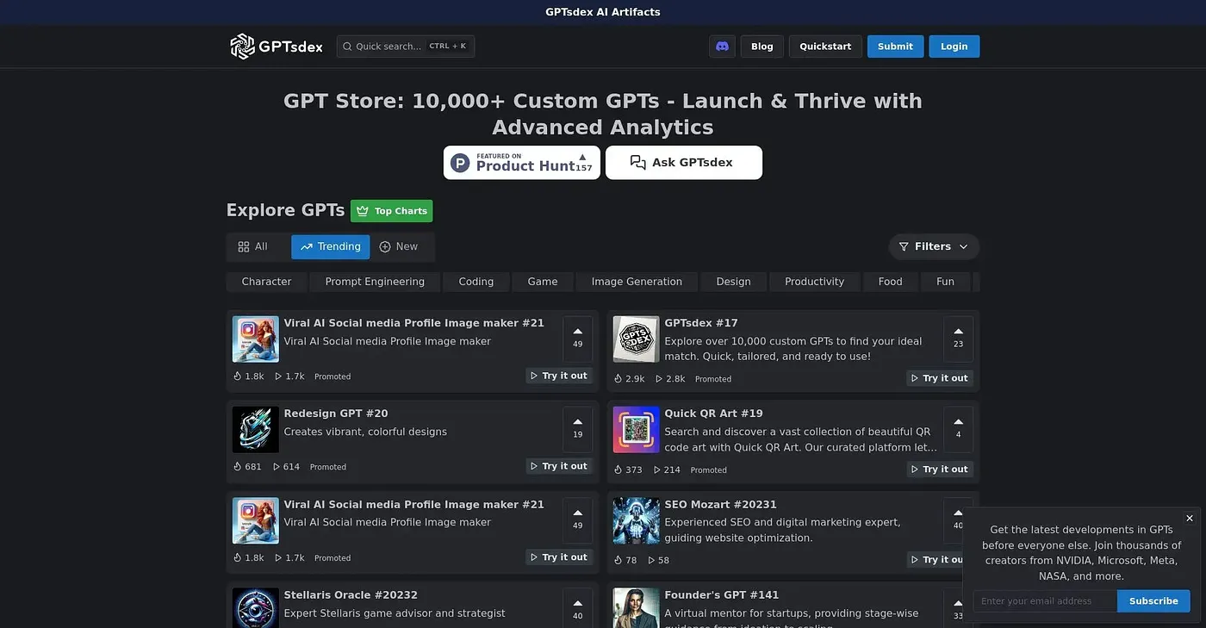Open the Stellaris Oracle thumbnail image

pos(255,608)
